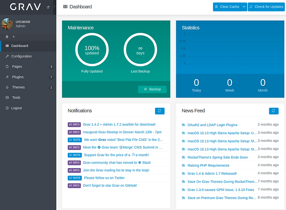Open Grav 1.4.2 + Admin 1.7.2 notification
The image size is (286, 210).
tap(119, 125)
